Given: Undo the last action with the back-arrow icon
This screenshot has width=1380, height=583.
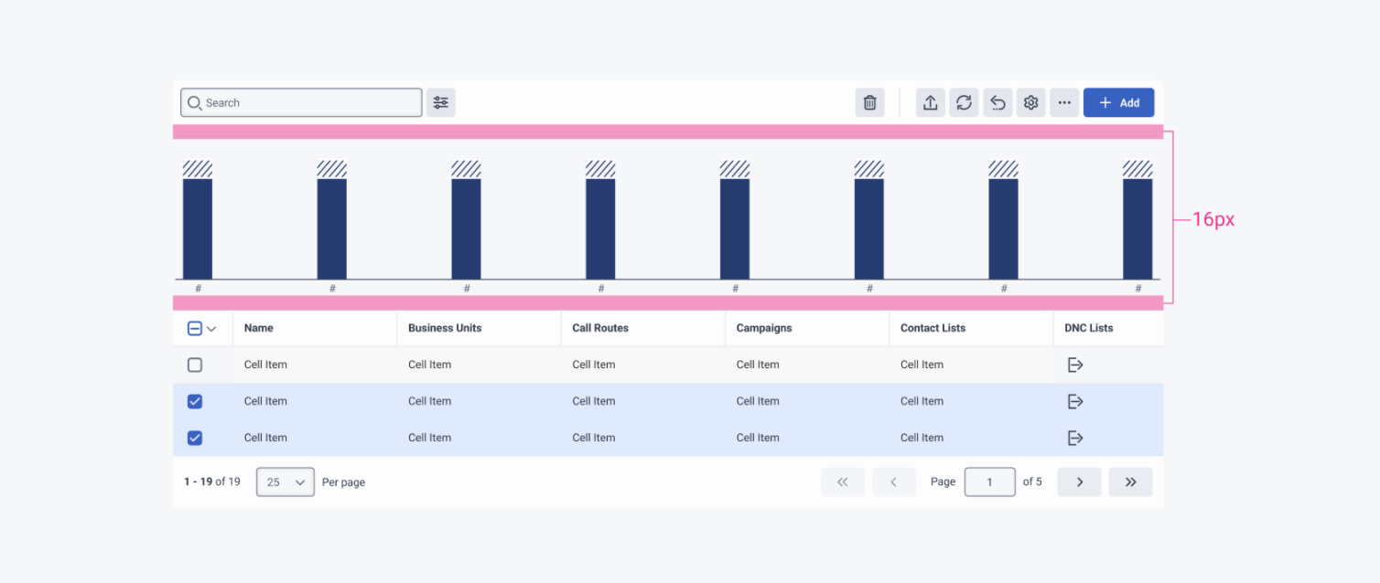Looking at the screenshot, I should (997, 102).
